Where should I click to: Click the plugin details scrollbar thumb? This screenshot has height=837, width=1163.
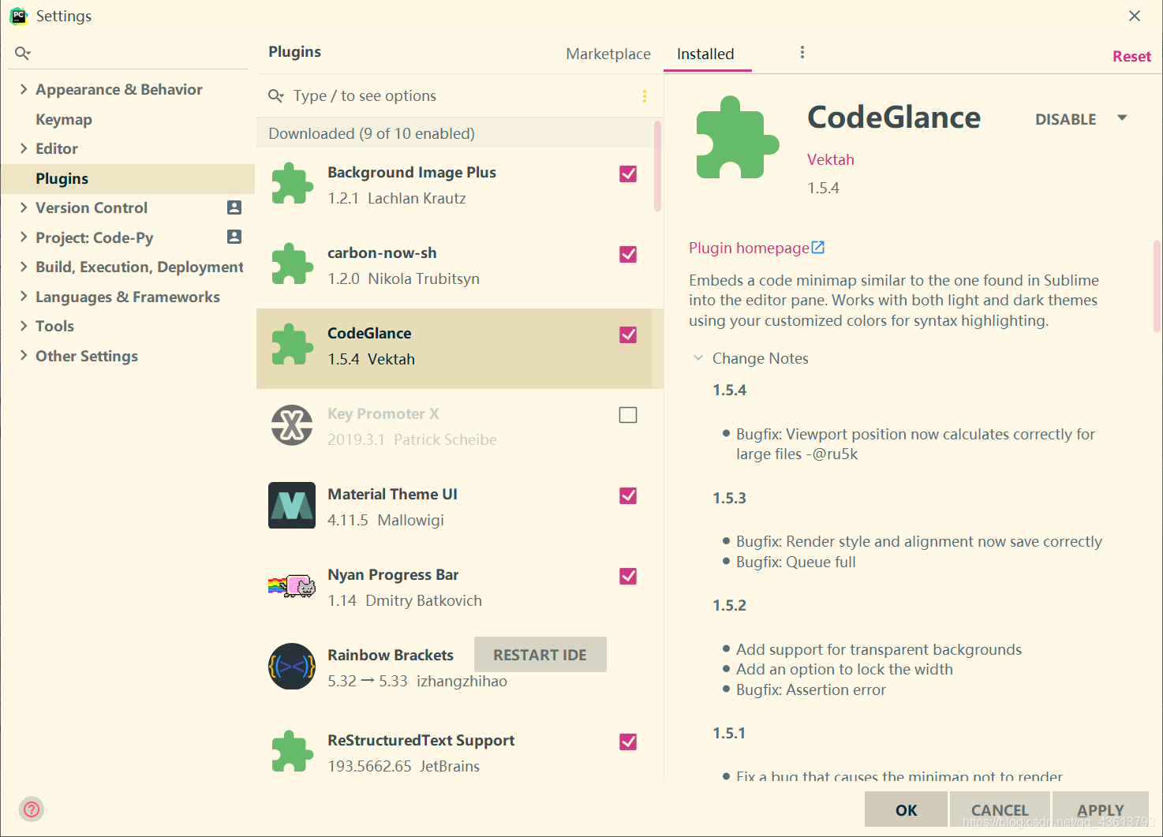tap(1157, 286)
